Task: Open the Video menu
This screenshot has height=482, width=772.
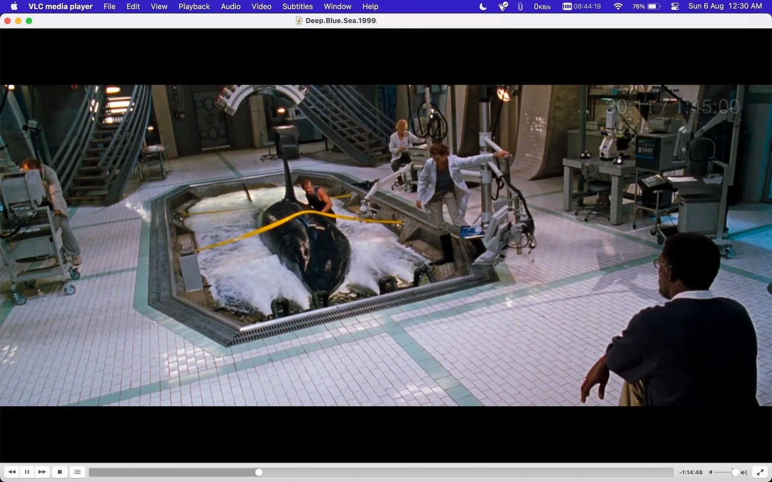Action: point(261,7)
